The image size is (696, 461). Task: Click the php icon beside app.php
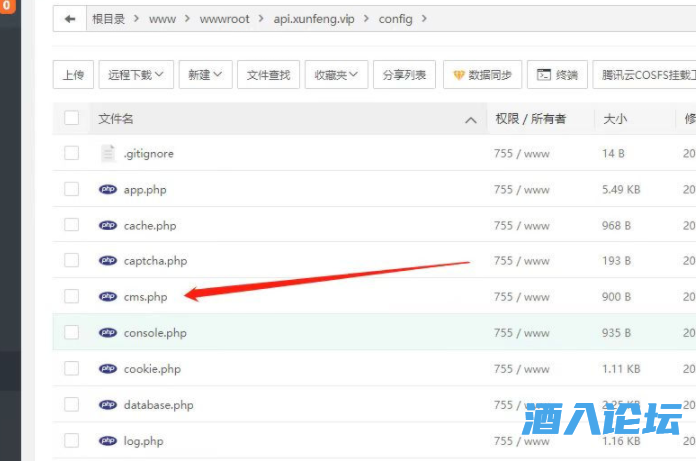108,189
